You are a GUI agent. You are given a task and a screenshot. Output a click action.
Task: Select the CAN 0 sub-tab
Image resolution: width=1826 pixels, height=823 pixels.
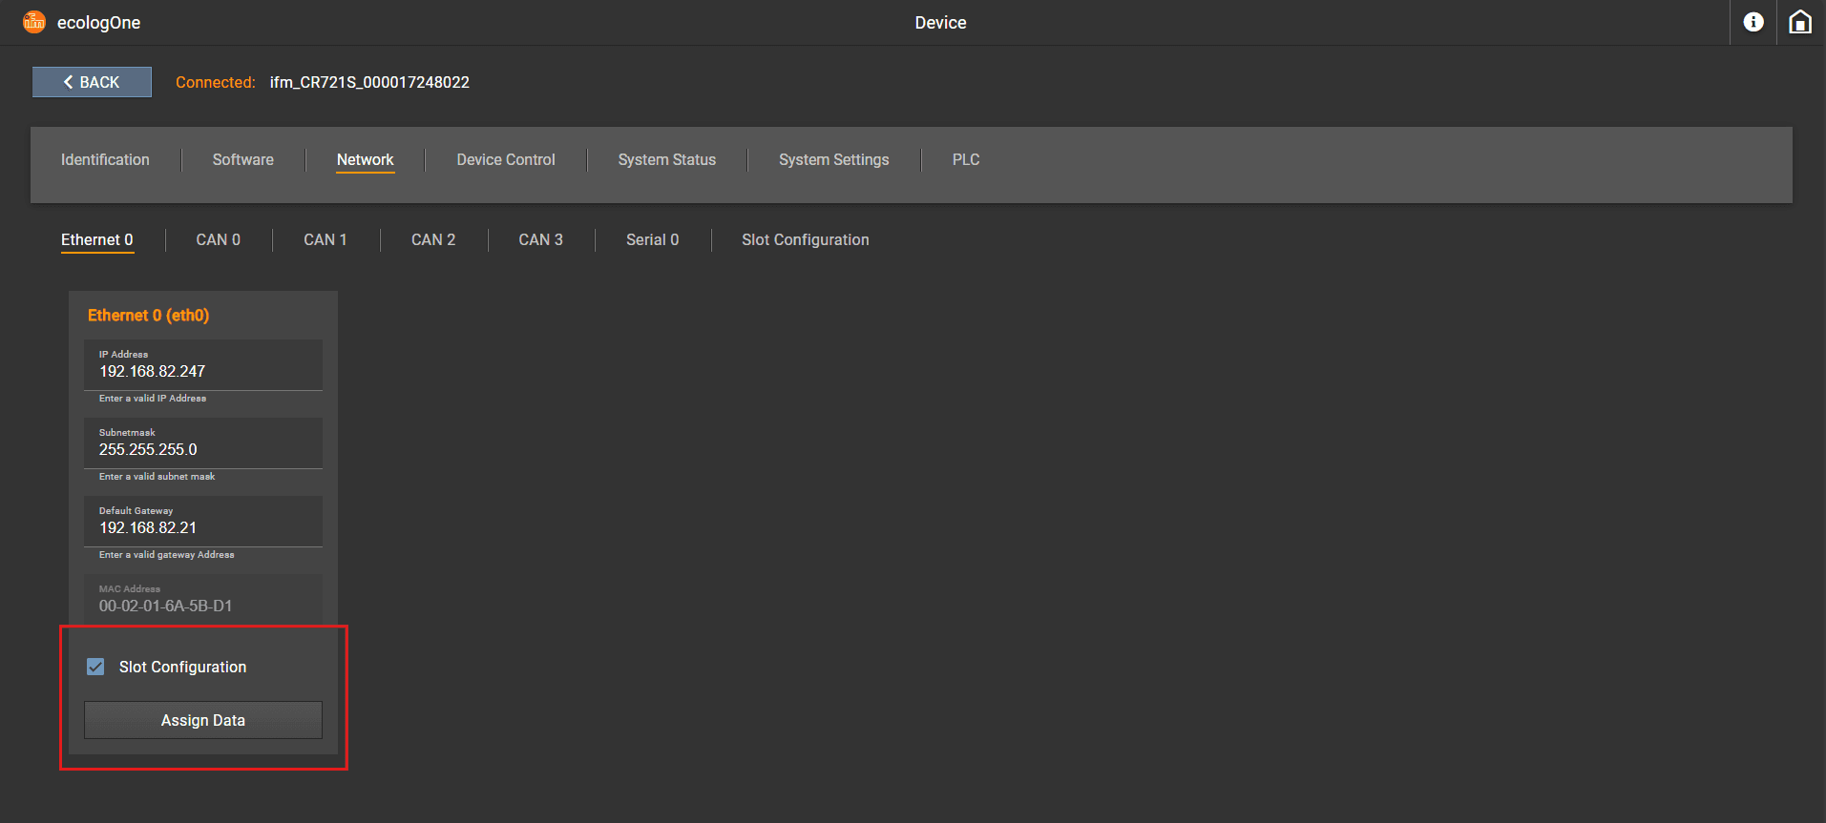pos(218,240)
